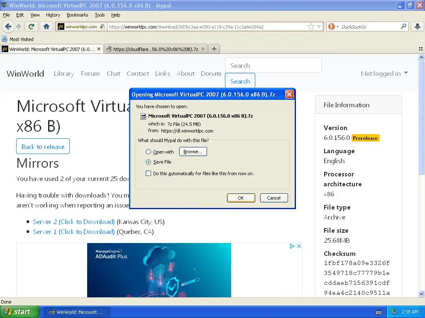Click the 2:55 AM system clock
Viewport: 425px width, 318px height.
pyautogui.click(x=410, y=312)
